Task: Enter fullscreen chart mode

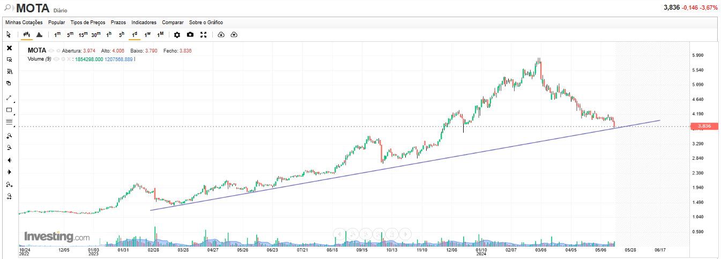Action: click(x=204, y=35)
